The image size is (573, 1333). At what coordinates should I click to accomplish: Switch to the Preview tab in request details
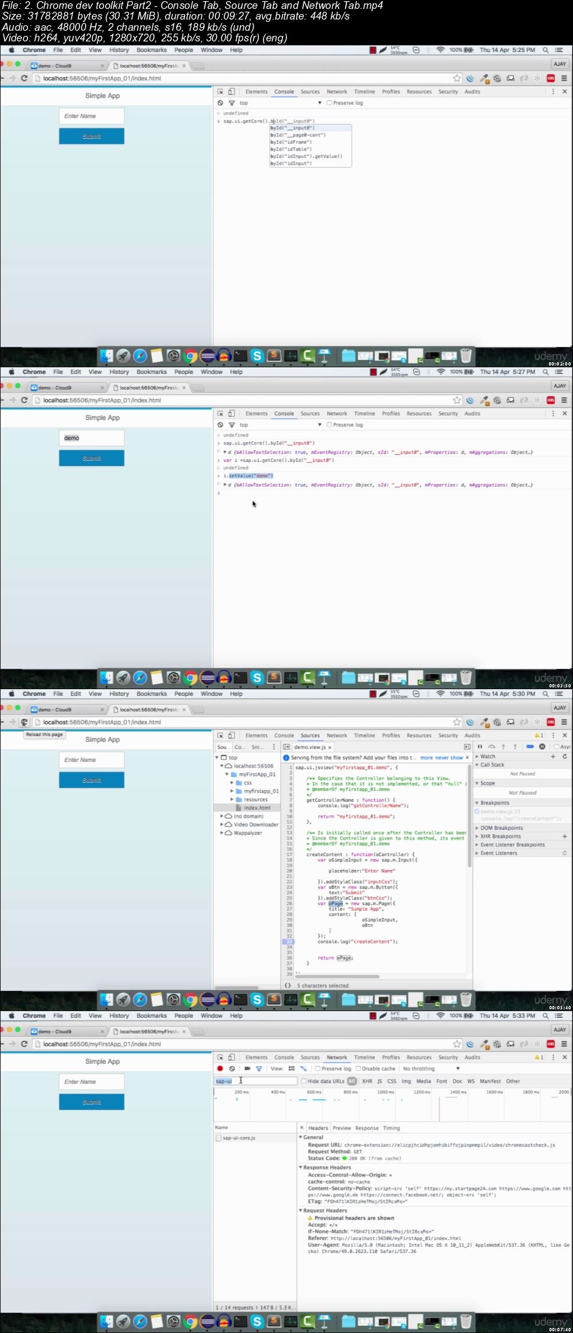pos(341,1128)
